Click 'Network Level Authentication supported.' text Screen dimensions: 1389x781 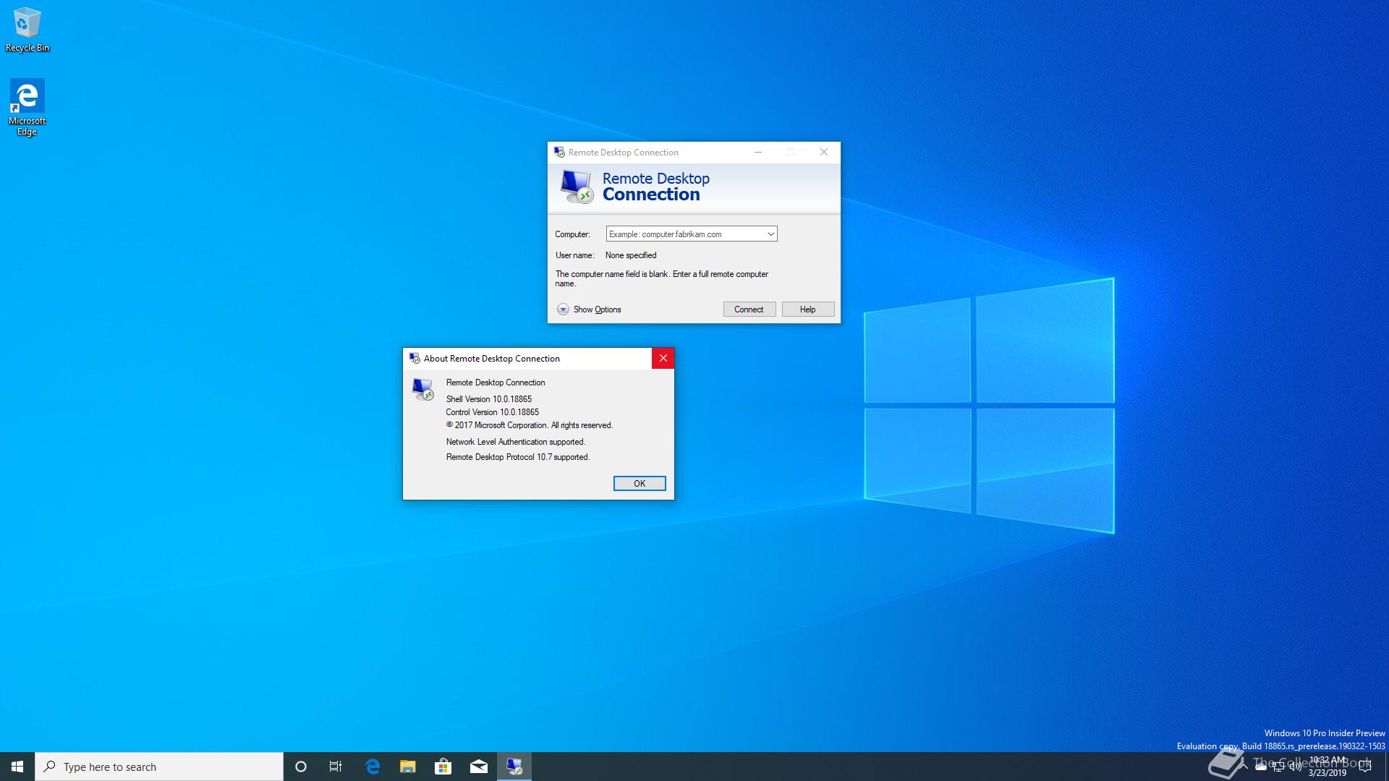click(516, 442)
